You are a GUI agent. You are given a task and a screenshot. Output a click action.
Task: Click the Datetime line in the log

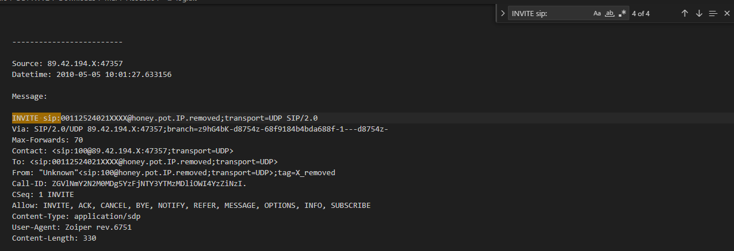point(91,74)
